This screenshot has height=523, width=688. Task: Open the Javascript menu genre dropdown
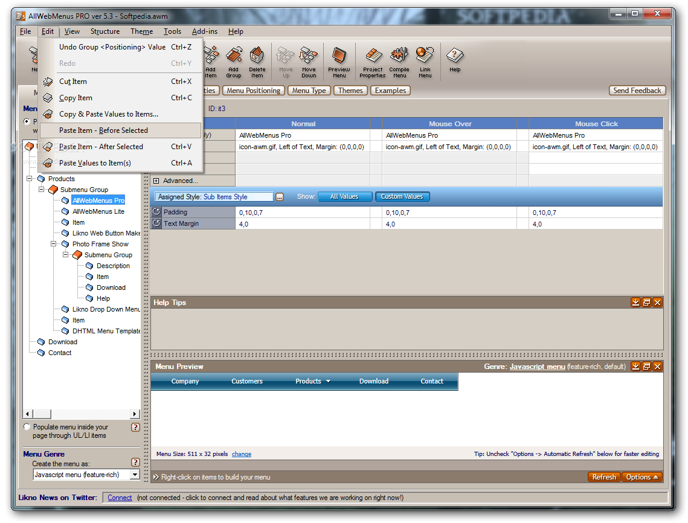click(x=135, y=475)
